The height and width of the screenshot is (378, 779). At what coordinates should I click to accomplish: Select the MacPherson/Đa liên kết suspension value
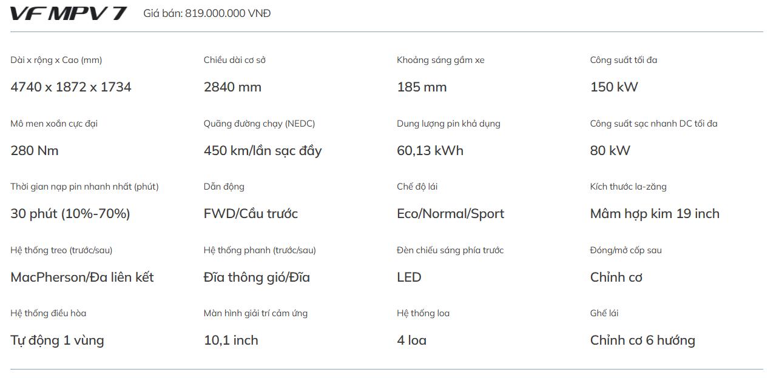click(82, 277)
